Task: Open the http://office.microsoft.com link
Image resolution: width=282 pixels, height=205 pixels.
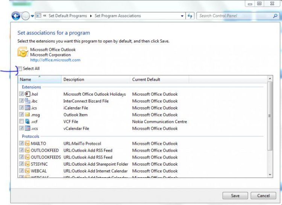Action: [x=55, y=60]
